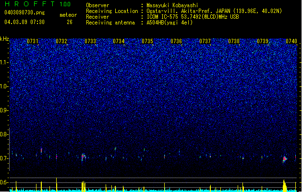This screenshot has height=192, width=302.
Task: Click the strong meteor echo before 0740
Action: (x=284, y=159)
